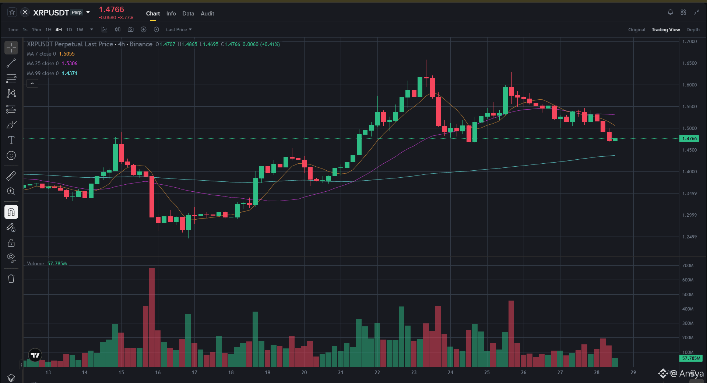Click the trash delete drawings icon
This screenshot has width=707, height=383.
click(11, 279)
